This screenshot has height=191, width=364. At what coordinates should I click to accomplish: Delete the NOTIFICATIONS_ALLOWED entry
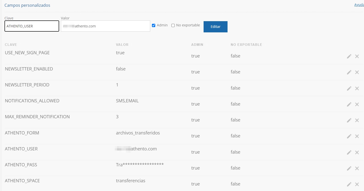tap(357, 104)
